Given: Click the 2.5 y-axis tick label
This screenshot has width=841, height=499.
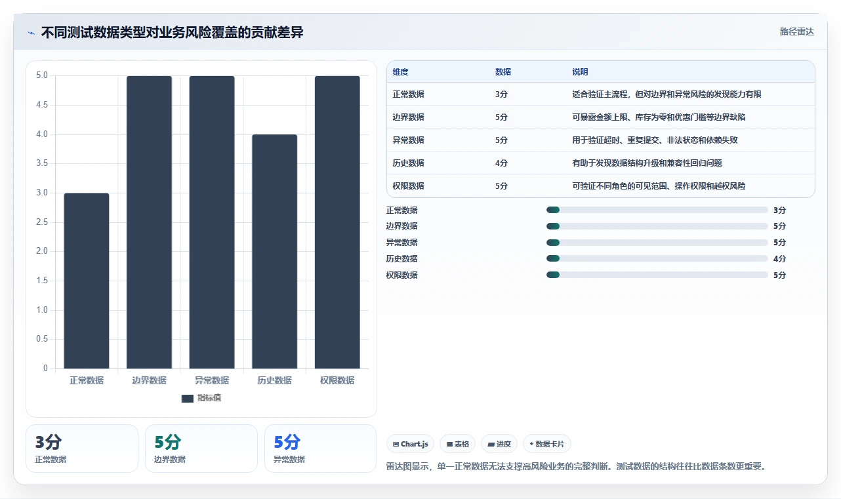Looking at the screenshot, I should pyautogui.click(x=42, y=222).
